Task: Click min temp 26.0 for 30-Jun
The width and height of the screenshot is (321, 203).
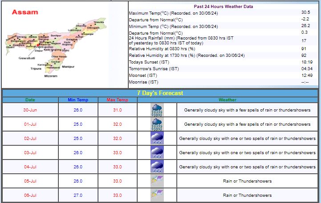Action: (78, 110)
